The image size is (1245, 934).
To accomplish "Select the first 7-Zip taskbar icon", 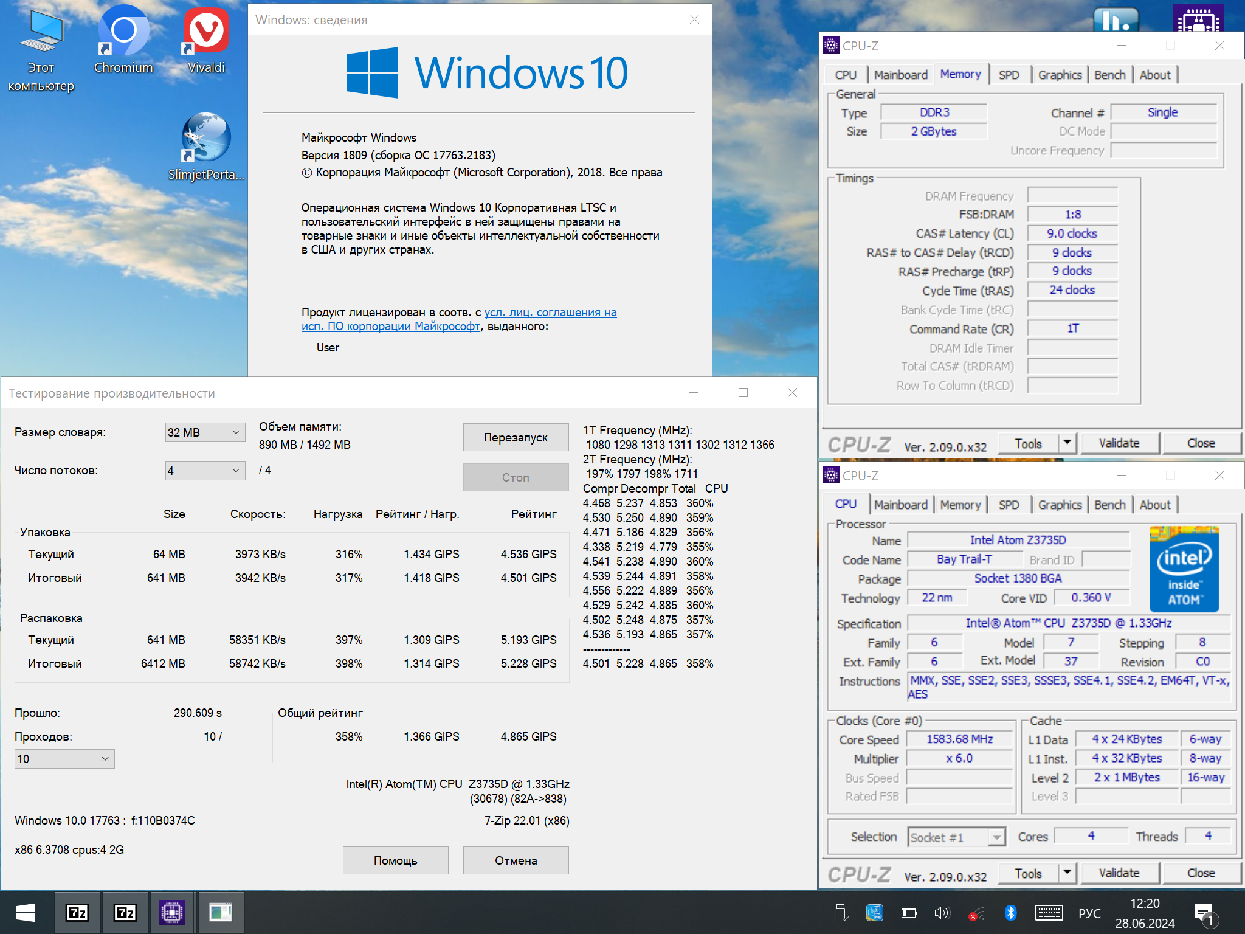I will click(x=77, y=913).
